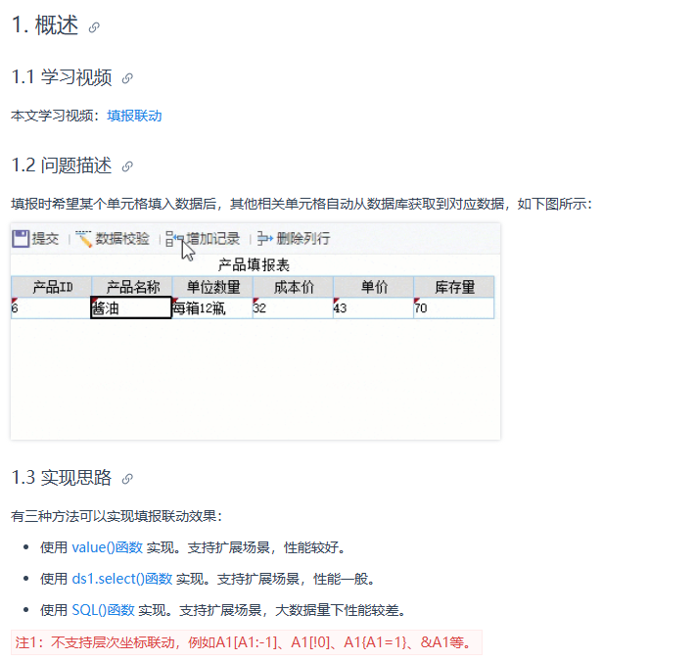Viewport: 696px width, 660px height.
Task: Click the sentence 有三种方法可以实现填报联动效果
Action: click(x=116, y=516)
